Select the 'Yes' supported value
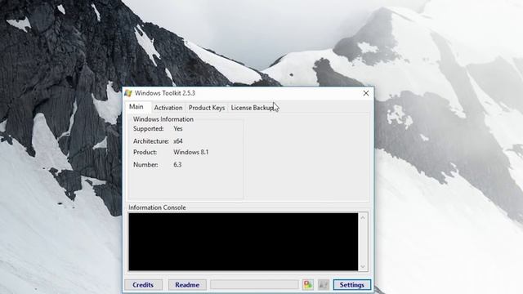Screen dimensions: 523x294 tap(178, 128)
